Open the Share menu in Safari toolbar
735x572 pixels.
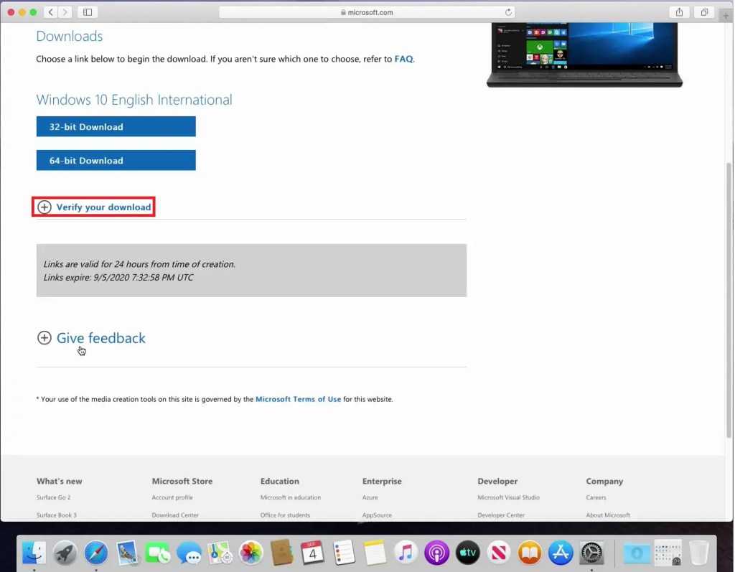tap(678, 12)
